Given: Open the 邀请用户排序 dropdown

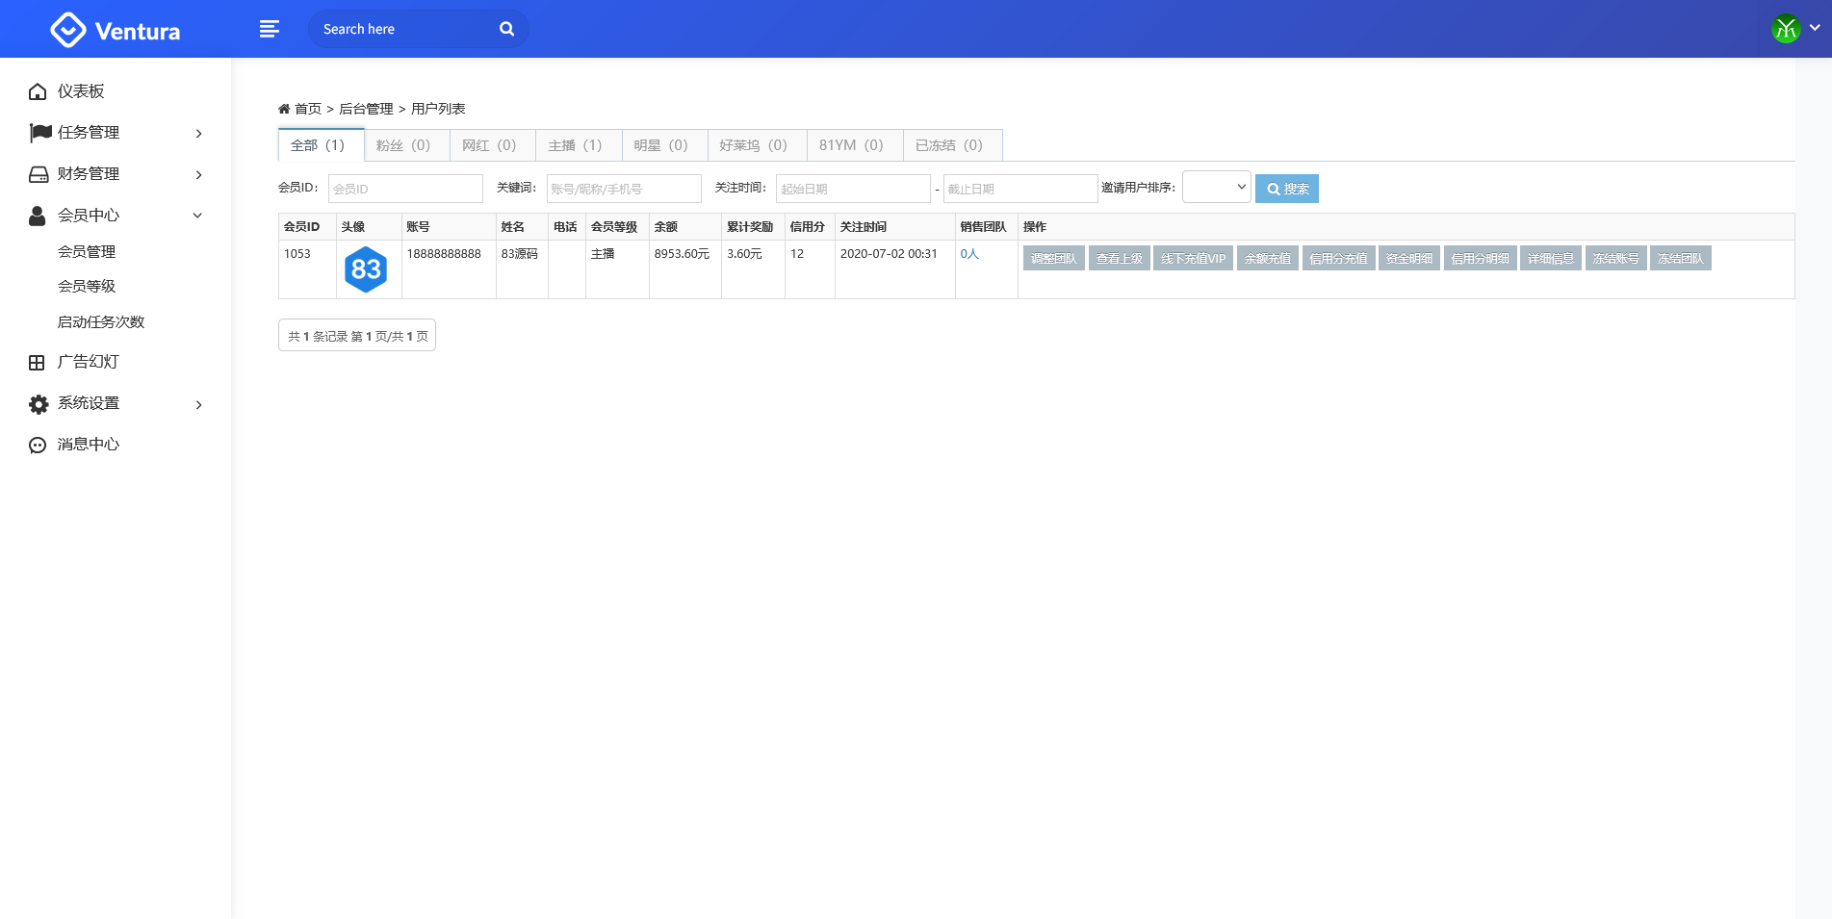Looking at the screenshot, I should click(x=1216, y=188).
